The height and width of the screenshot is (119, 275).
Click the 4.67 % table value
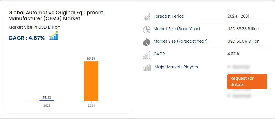[234, 54]
